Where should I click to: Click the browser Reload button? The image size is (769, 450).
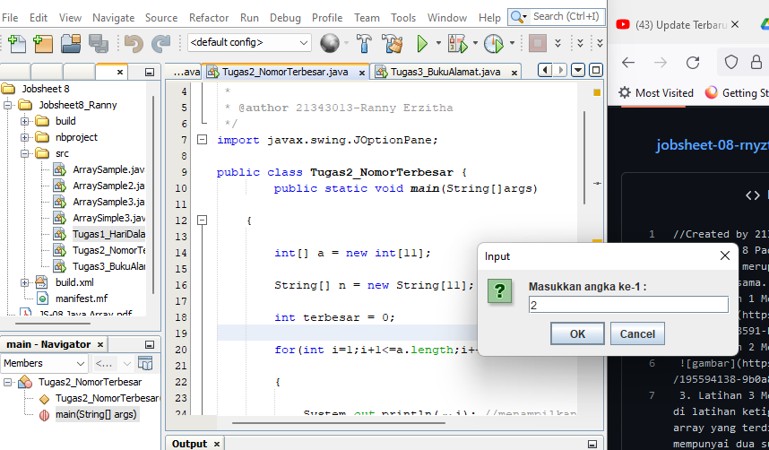[x=693, y=63]
